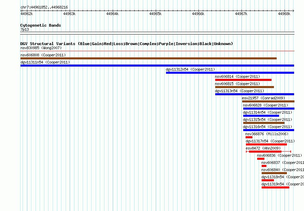
Task: Click the 44966k ruler tick label
Action: (x=198, y=14)
